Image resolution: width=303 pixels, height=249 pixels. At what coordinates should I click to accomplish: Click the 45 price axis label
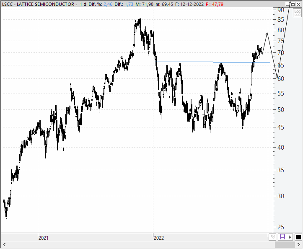click(x=281, y=127)
